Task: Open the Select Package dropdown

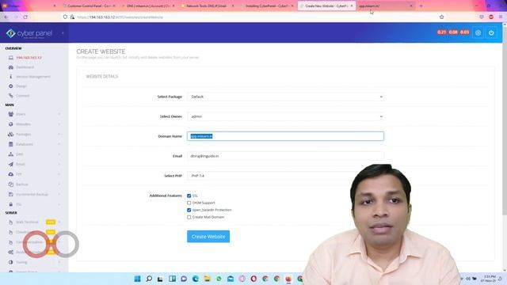Action: (285, 97)
